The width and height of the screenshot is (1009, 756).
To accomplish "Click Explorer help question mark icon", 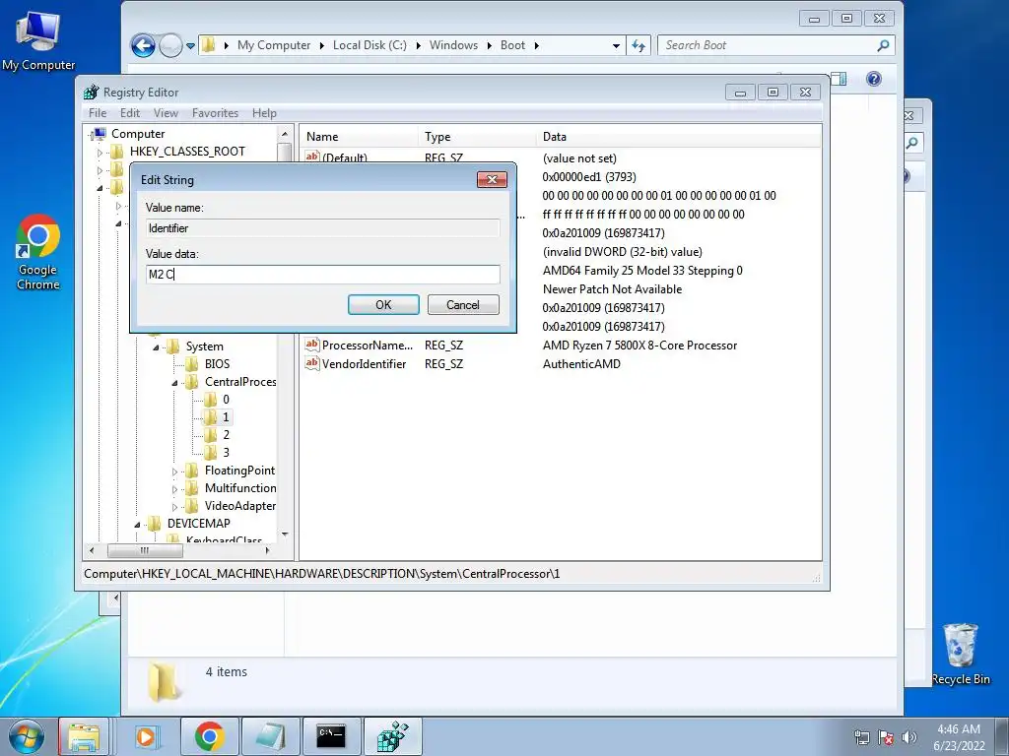I will [x=873, y=79].
